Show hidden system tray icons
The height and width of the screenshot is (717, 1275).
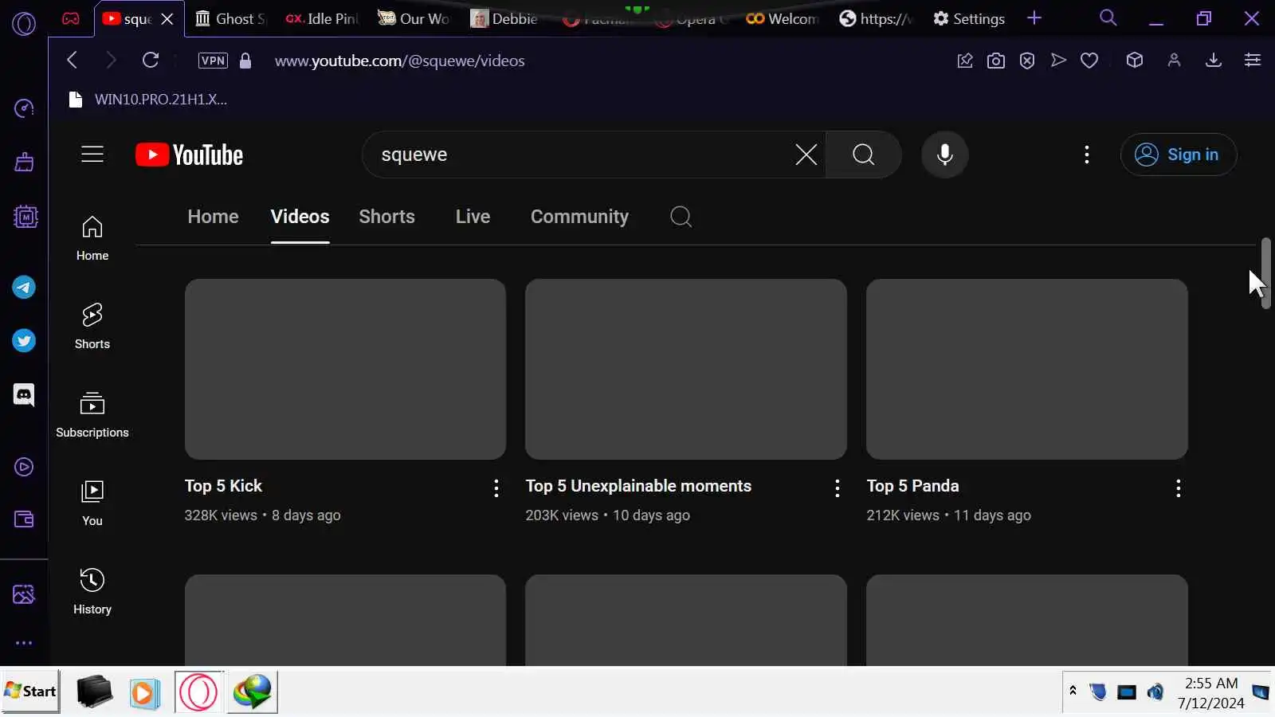coord(1073,692)
